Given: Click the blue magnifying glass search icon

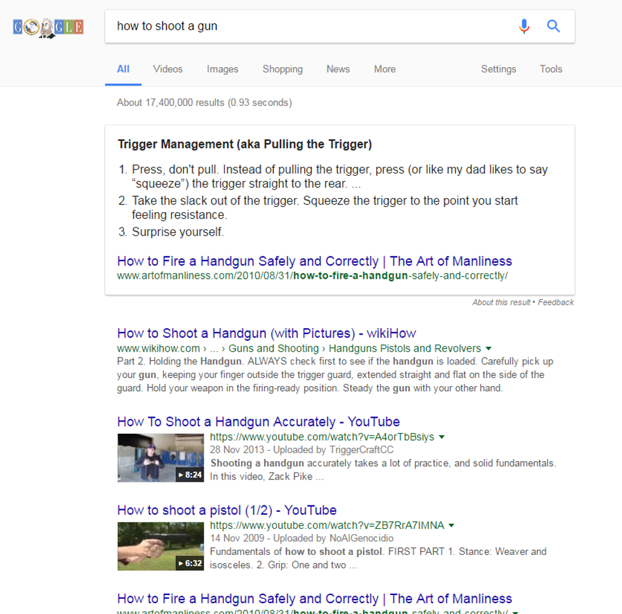Looking at the screenshot, I should click(x=553, y=26).
